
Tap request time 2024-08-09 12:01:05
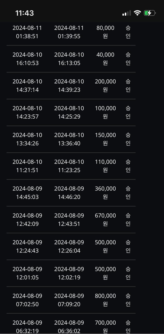coord(27,273)
